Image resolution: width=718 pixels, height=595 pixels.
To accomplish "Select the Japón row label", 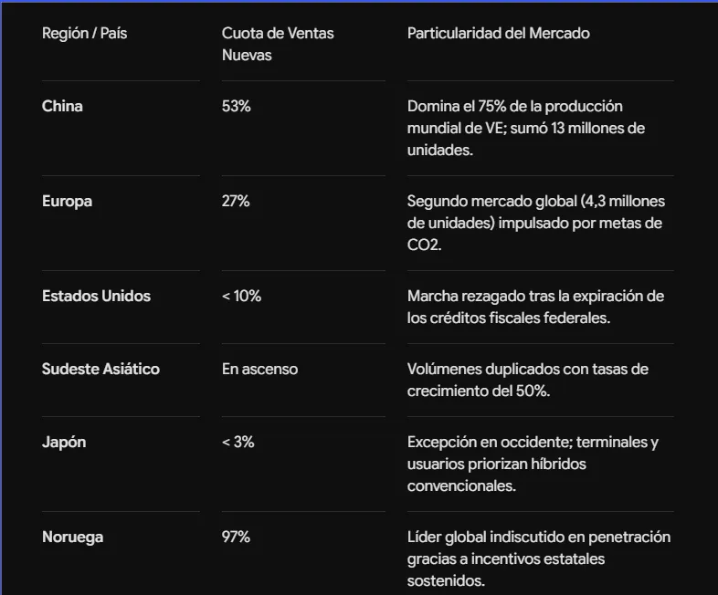I will click(x=64, y=443).
